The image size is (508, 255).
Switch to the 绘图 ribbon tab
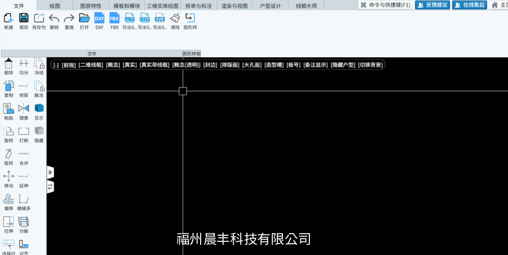(55, 6)
